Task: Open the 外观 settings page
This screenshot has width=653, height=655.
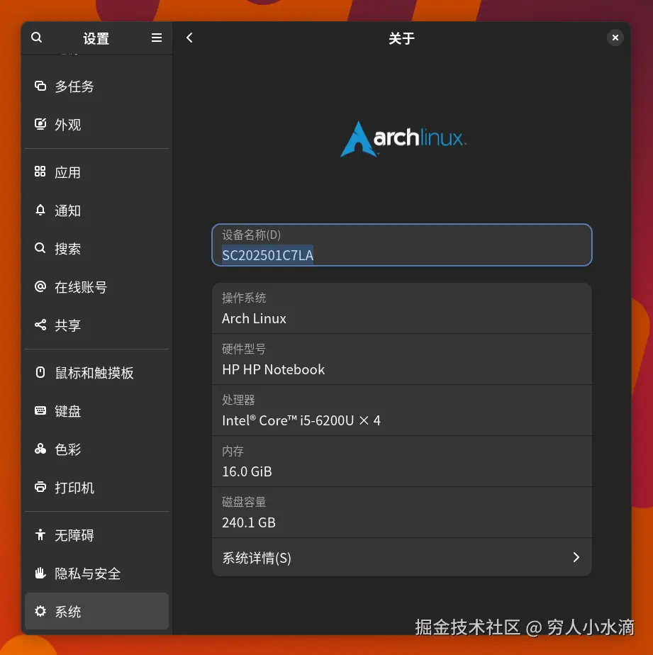Action: 97,125
